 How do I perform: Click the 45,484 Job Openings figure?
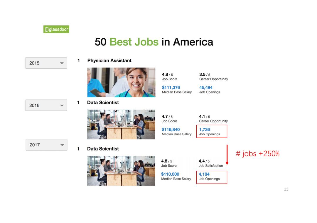(206, 88)
